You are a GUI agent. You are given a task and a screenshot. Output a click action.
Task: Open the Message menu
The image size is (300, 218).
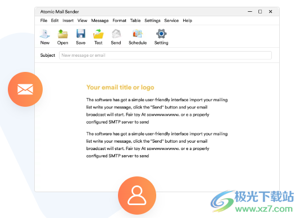pyautogui.click(x=100, y=20)
